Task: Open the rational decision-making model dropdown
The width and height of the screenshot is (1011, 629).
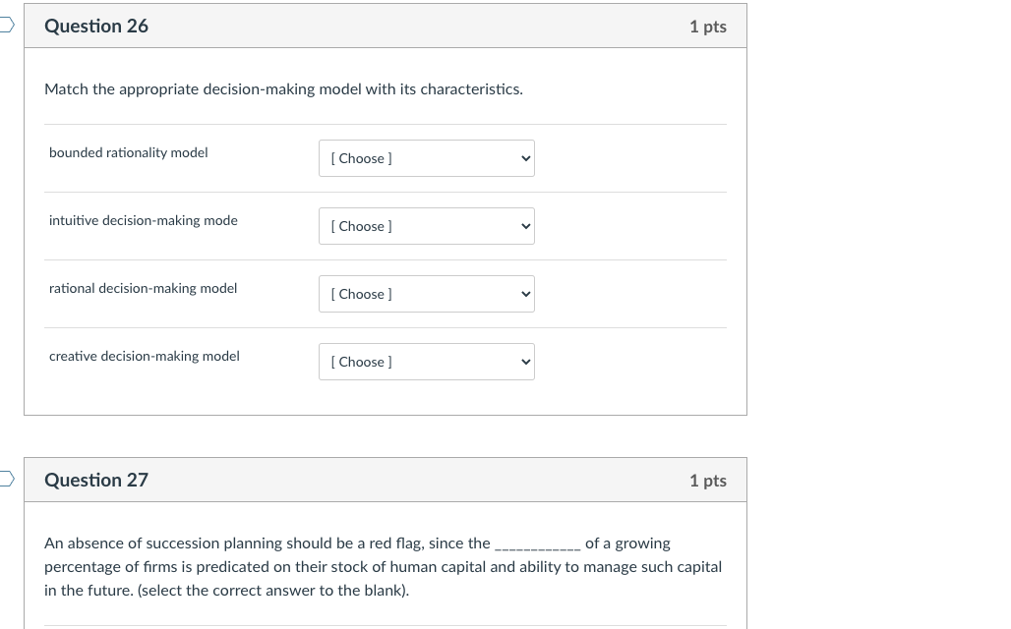Action: point(426,294)
